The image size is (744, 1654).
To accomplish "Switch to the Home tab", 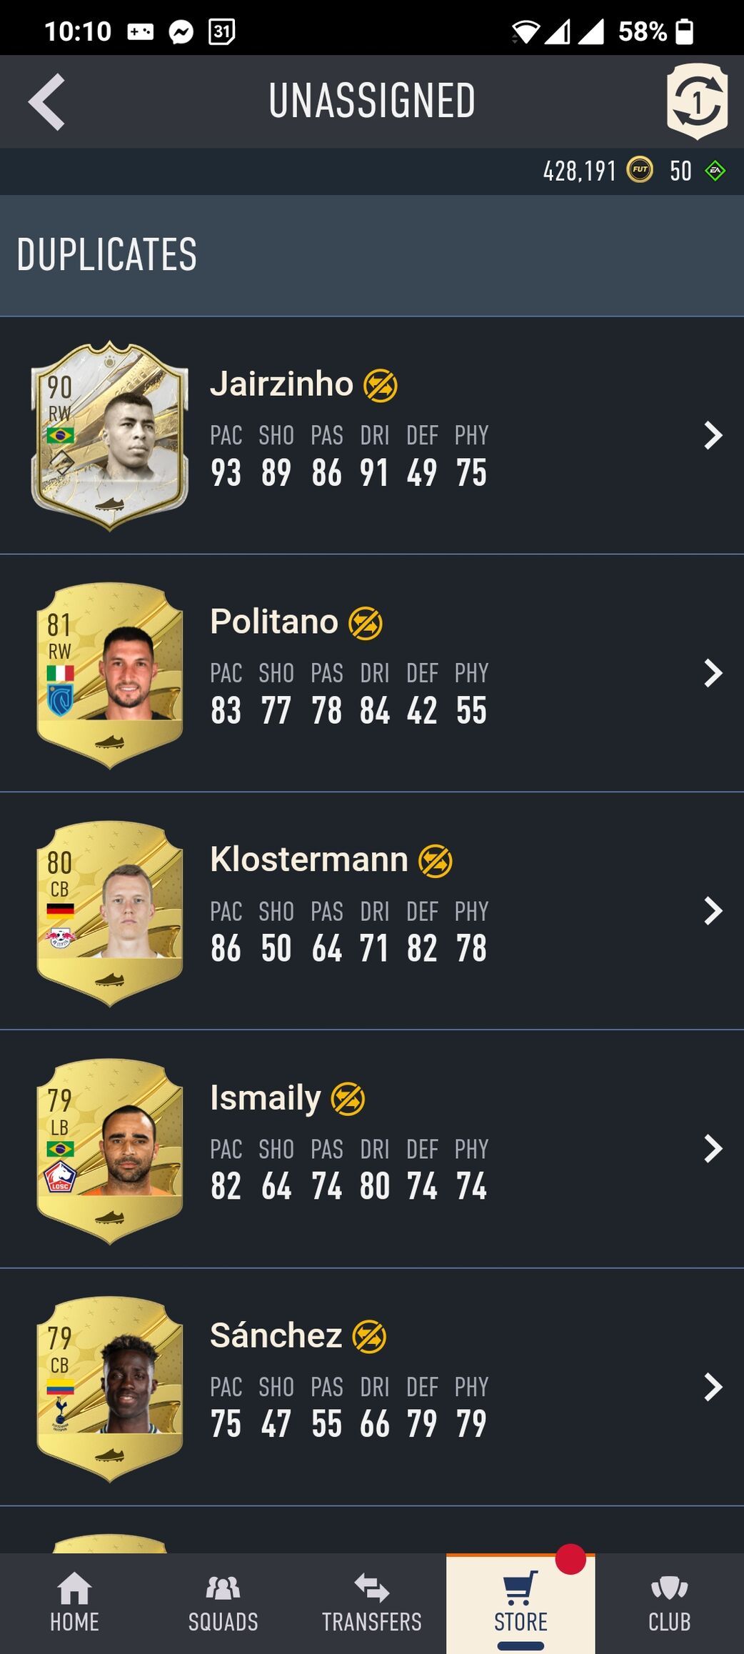I will tap(74, 1603).
